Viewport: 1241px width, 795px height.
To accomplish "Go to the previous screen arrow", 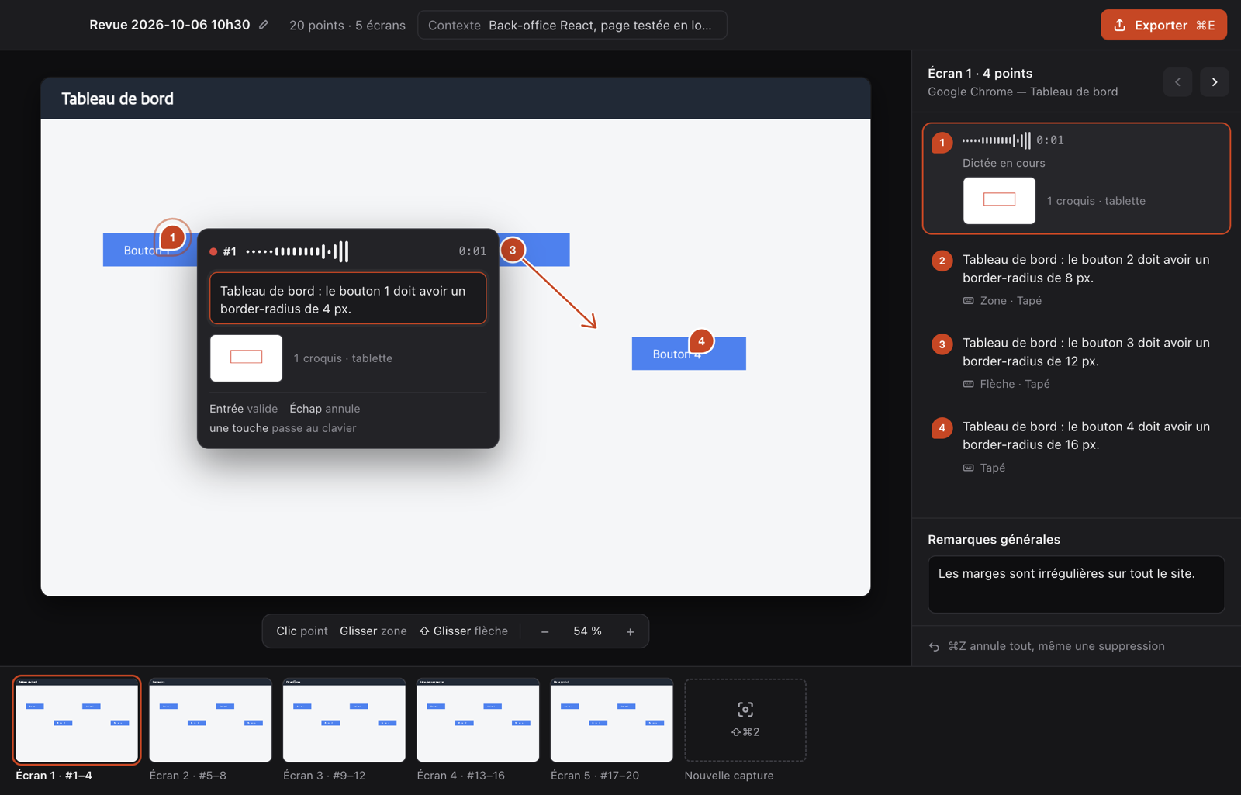I will pos(1177,82).
